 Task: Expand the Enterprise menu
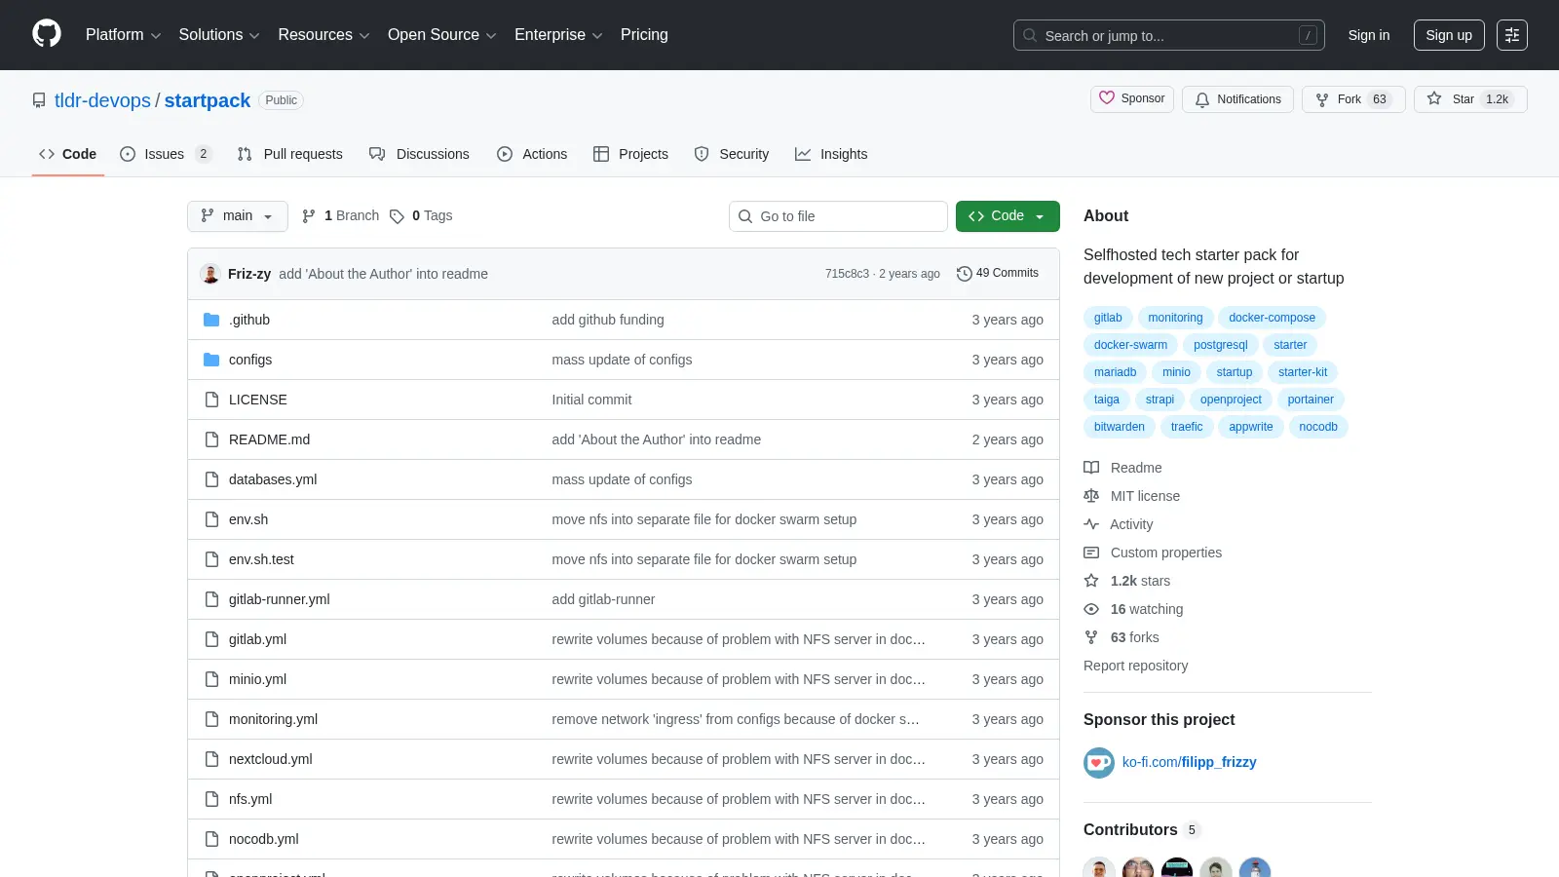tap(558, 35)
